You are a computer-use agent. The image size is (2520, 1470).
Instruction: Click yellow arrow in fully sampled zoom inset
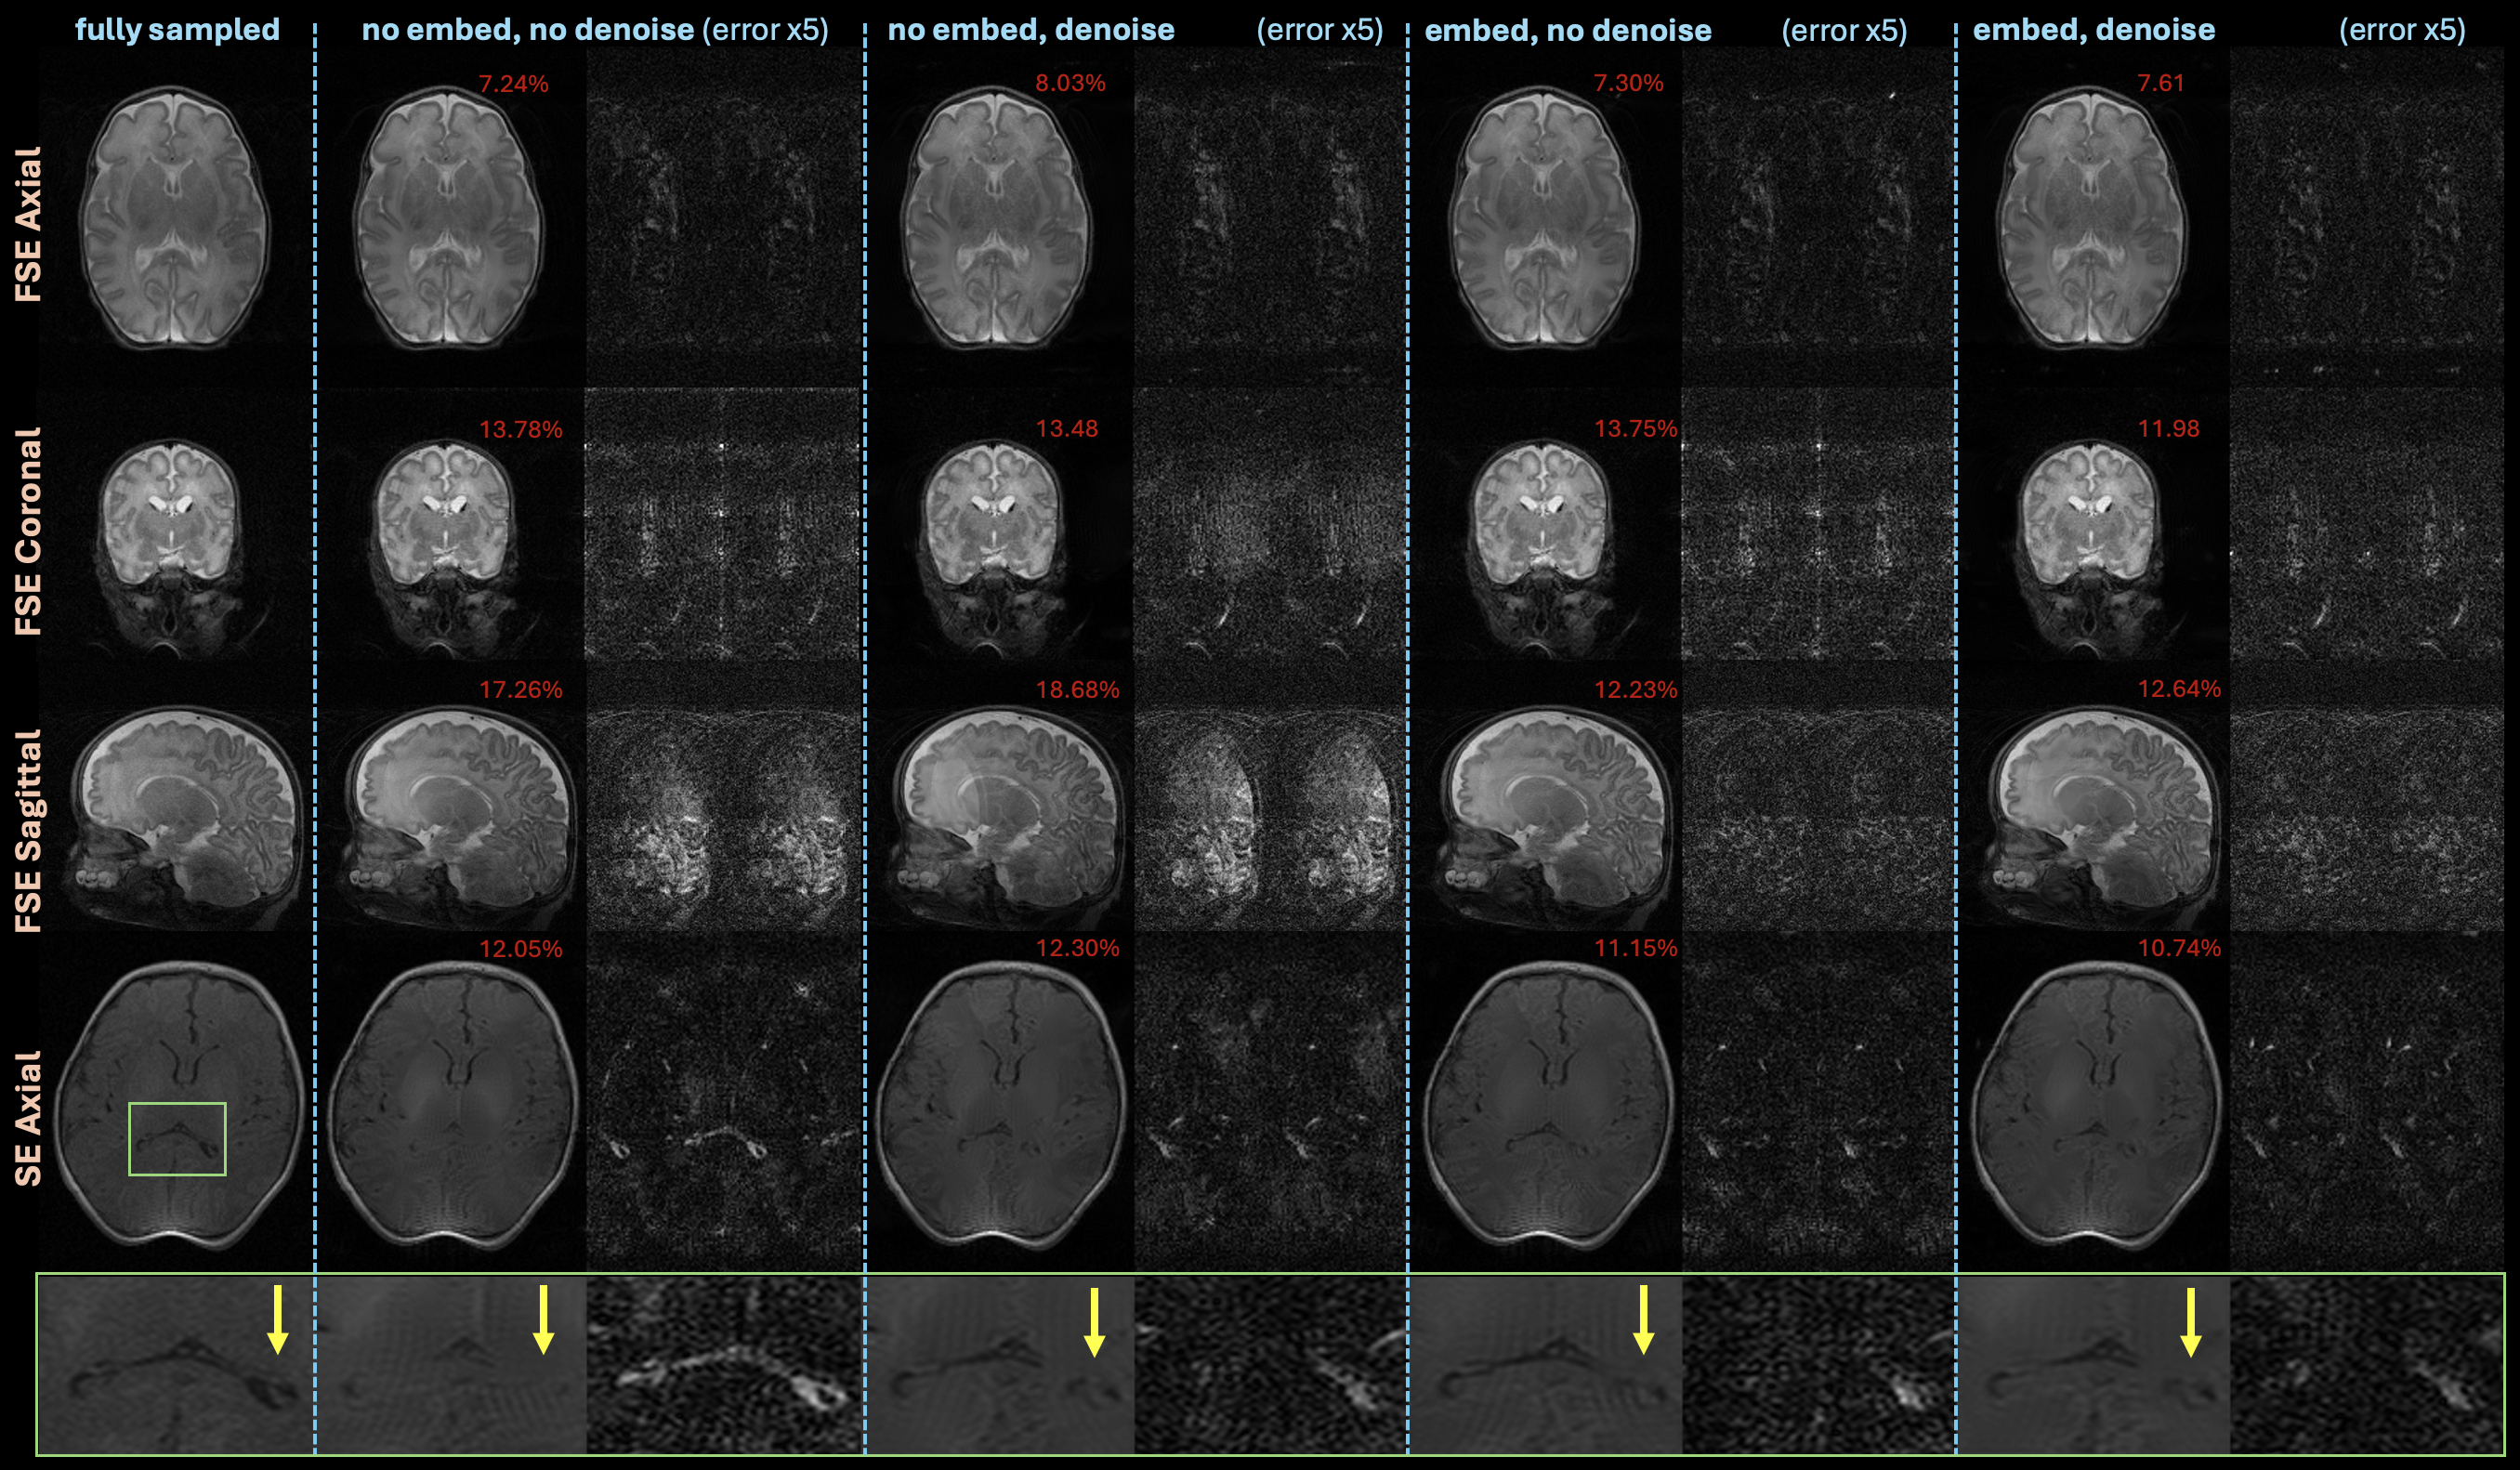[x=278, y=1320]
